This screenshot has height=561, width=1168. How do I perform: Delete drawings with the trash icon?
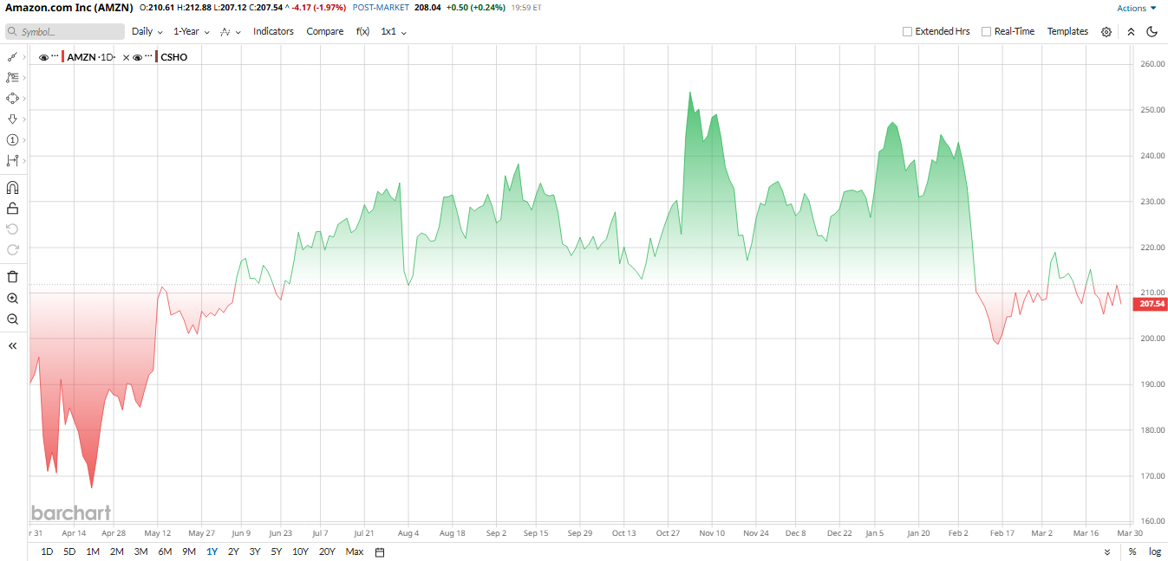pyautogui.click(x=12, y=277)
